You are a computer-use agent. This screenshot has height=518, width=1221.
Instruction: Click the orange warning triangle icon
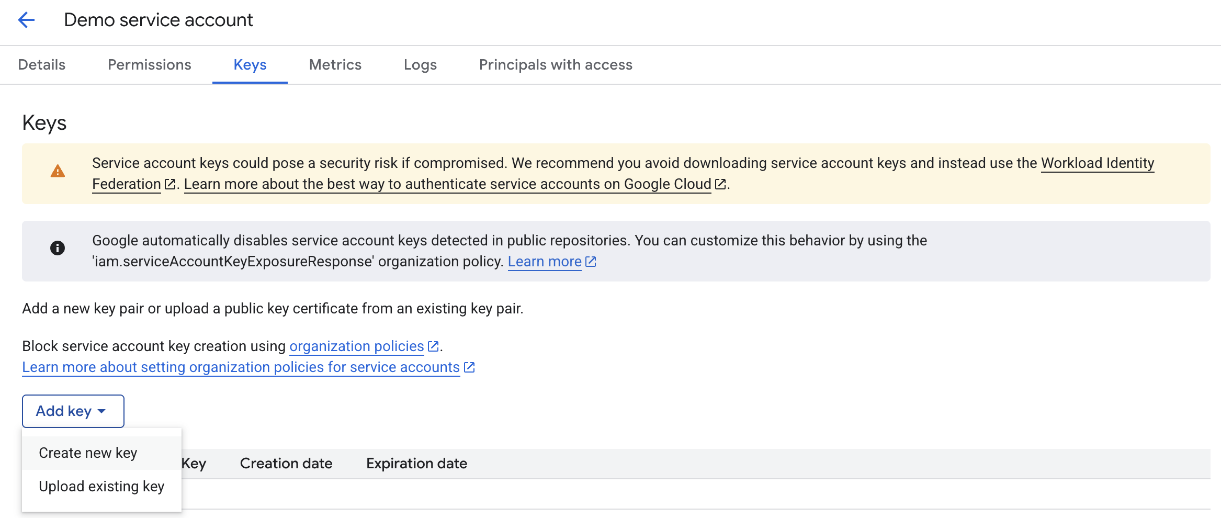click(x=58, y=171)
